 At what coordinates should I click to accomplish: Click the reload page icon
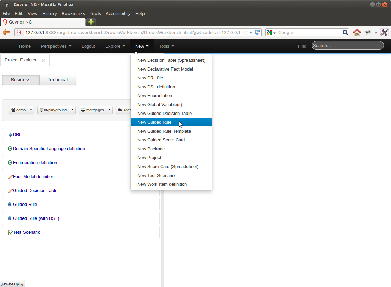(x=258, y=32)
